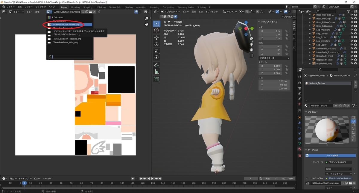The image size is (359, 193).
Task: Click the 3D viewport pan hand icon
Action: click(x=252, y=44)
